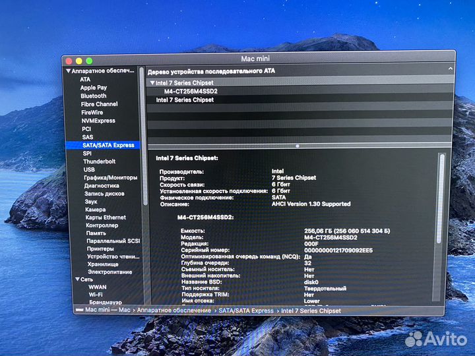
Task: Click Mac mini — Mac breadcrumb
Action: pyautogui.click(x=108, y=310)
